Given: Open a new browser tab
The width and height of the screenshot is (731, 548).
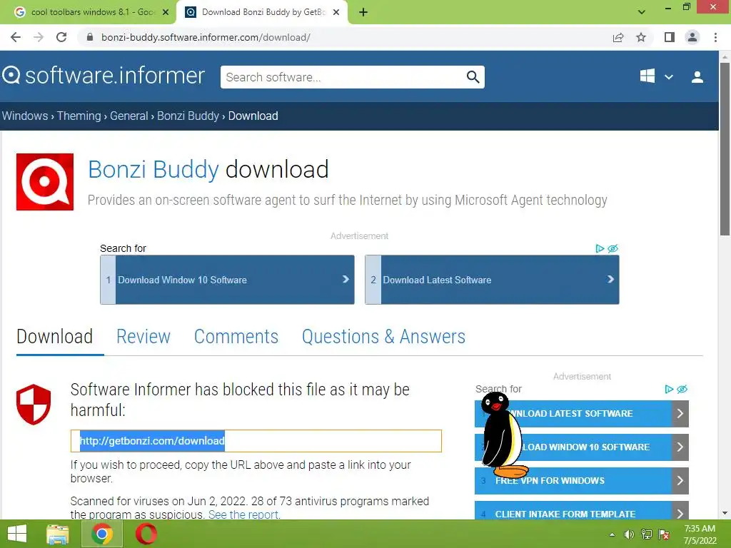Looking at the screenshot, I should [363, 12].
